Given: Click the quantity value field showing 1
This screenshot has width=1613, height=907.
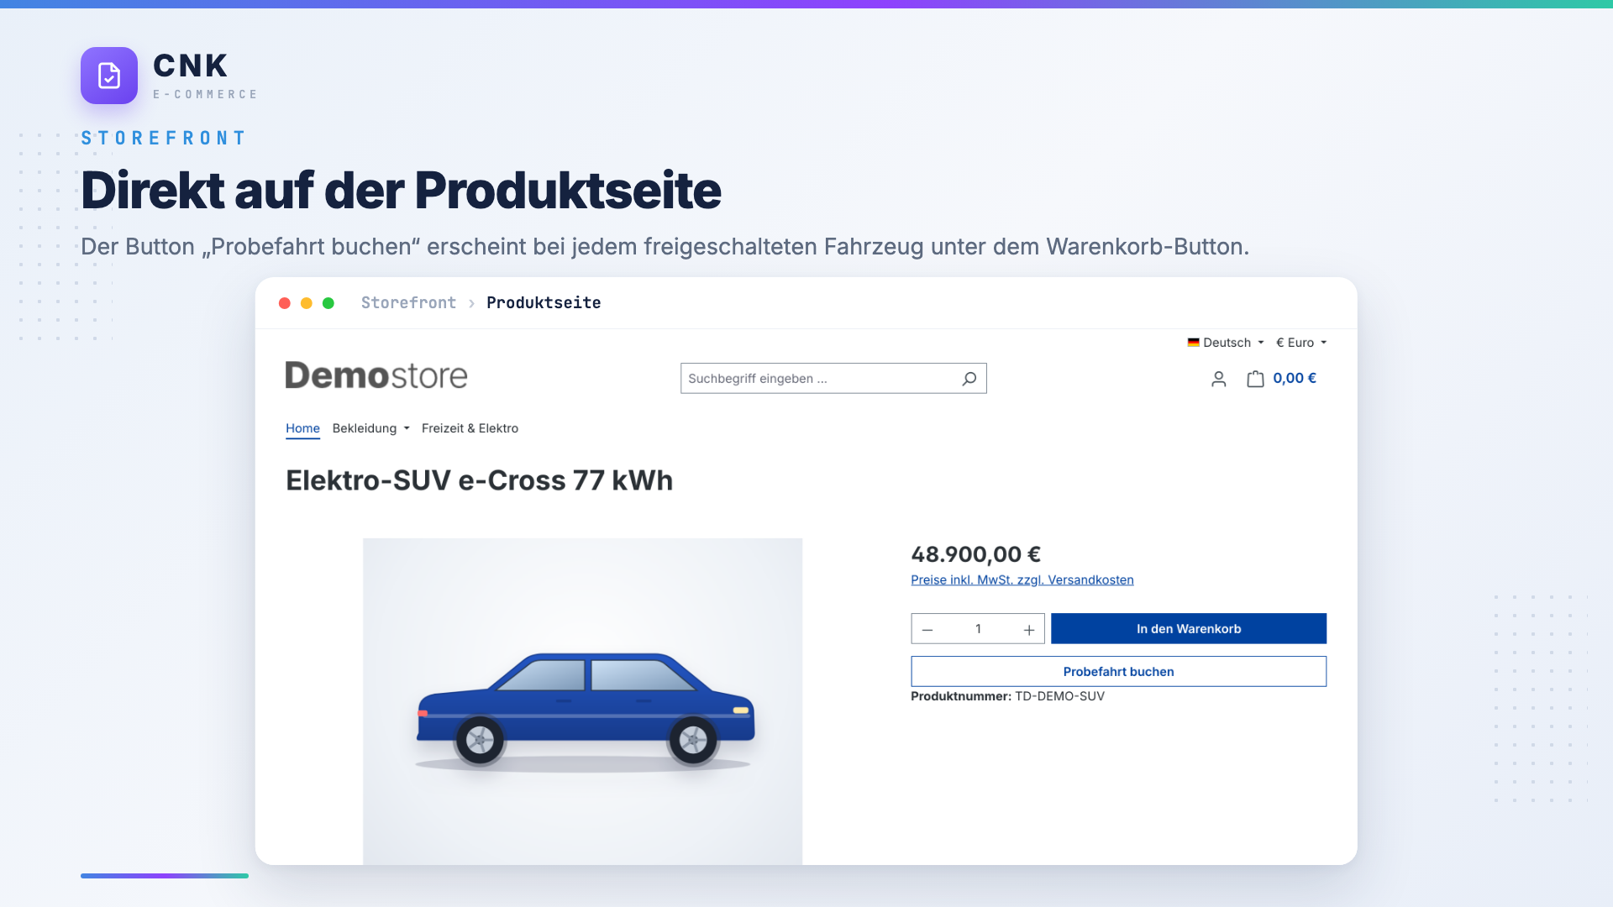Looking at the screenshot, I should pyautogui.click(x=978, y=629).
